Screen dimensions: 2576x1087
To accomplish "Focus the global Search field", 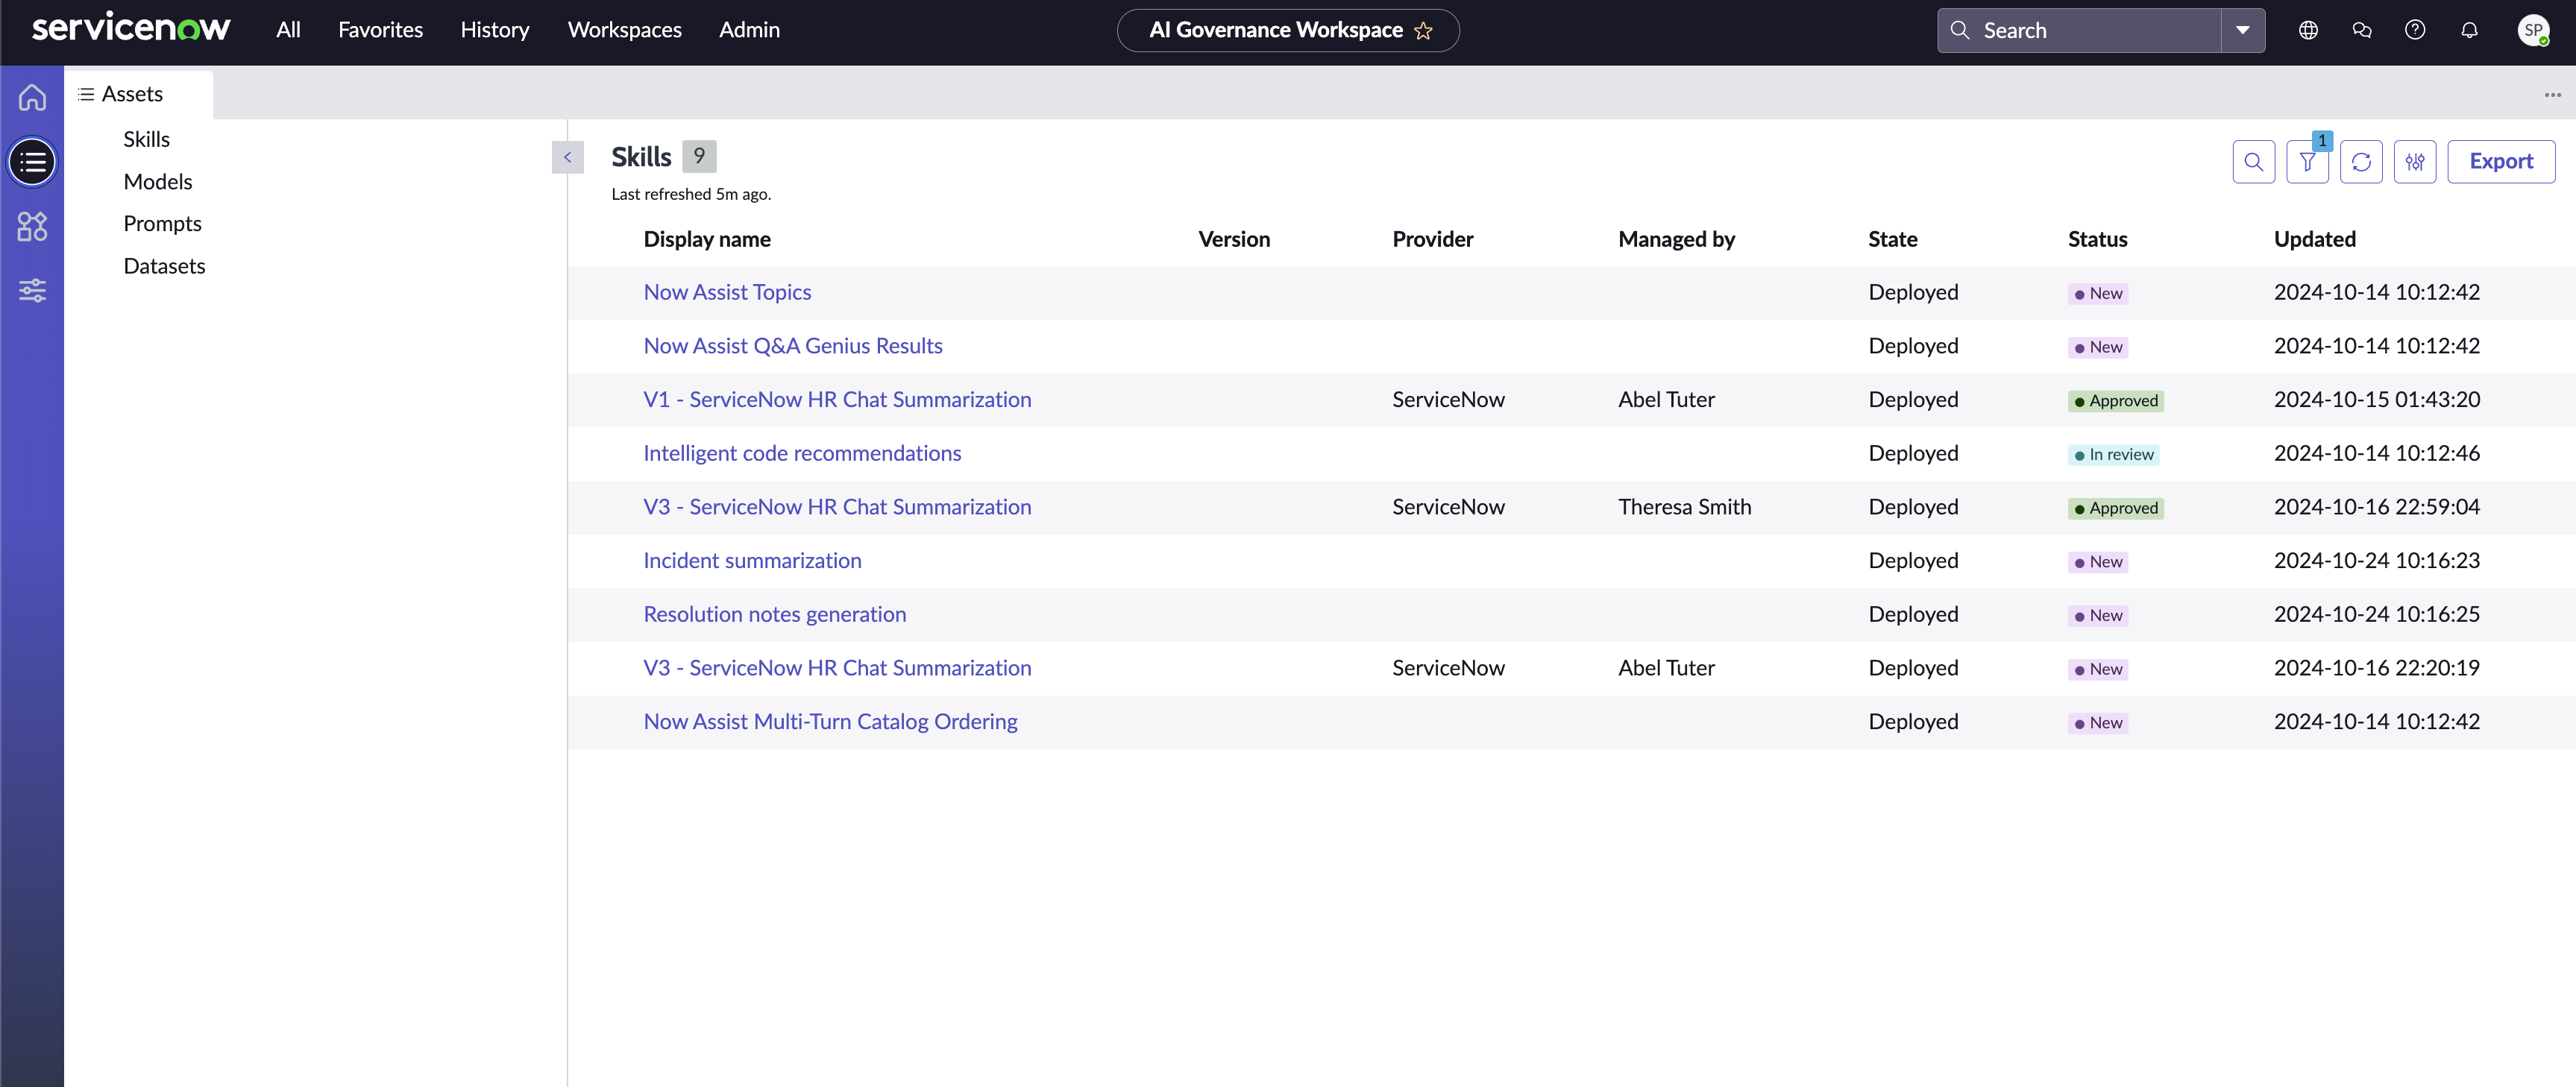I will click(x=2079, y=30).
